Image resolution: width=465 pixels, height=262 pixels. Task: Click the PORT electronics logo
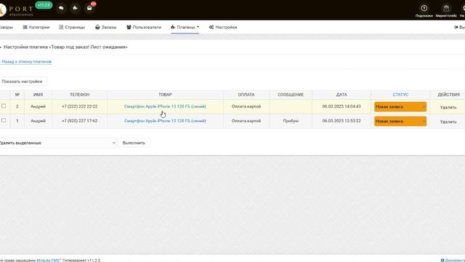[16, 10]
